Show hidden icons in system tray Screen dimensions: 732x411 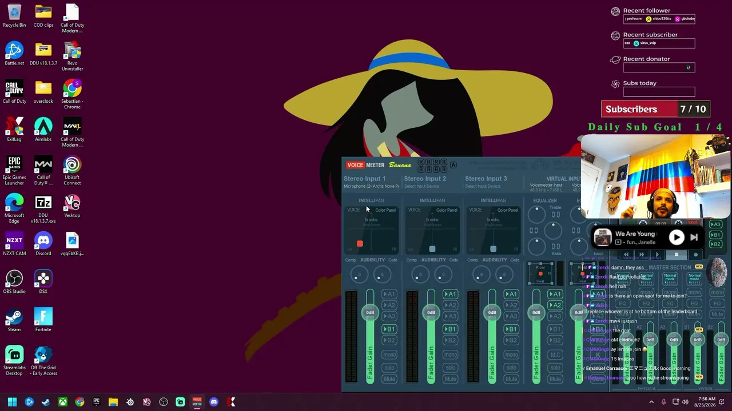pyautogui.click(x=651, y=402)
